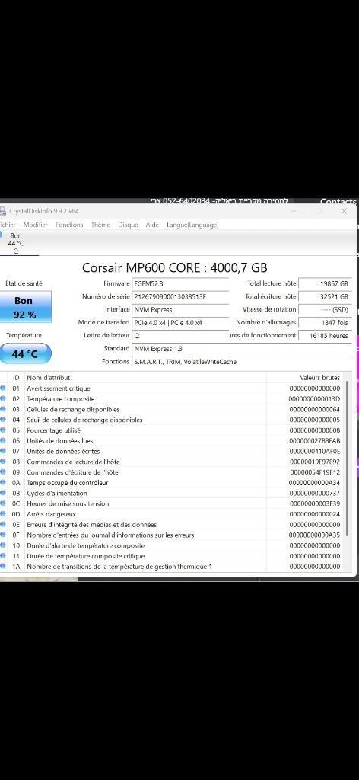The image size is (359, 780).
Task: Click the status dot for Arrêts dangereux
Action: pos(3,514)
